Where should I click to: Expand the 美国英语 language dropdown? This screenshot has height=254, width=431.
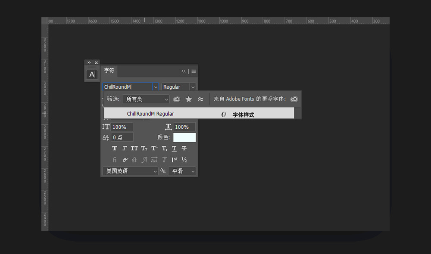(x=130, y=171)
